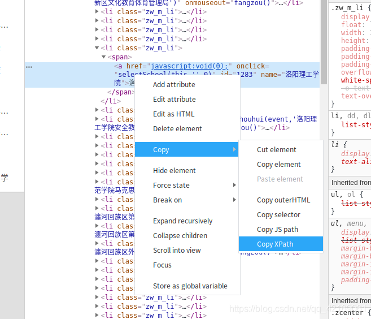The width and height of the screenshot is (371, 319).
Task: Select Scroll into view
Action: coord(177,250)
